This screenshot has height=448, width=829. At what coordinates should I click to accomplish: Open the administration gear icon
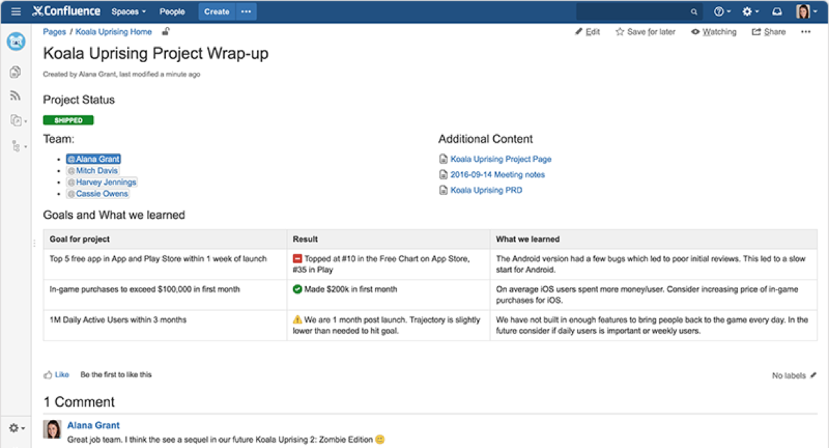(748, 10)
